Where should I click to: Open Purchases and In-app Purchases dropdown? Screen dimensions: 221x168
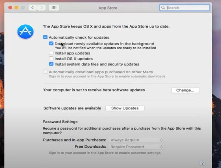point(136,140)
